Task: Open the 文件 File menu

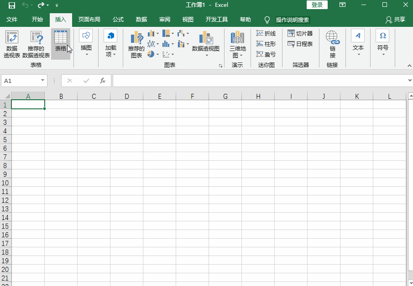Action: pyautogui.click(x=12, y=20)
